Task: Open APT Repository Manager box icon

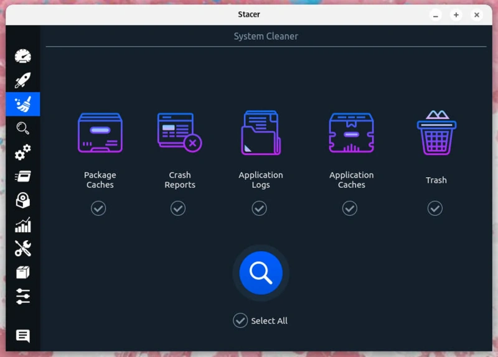Action: (23, 272)
